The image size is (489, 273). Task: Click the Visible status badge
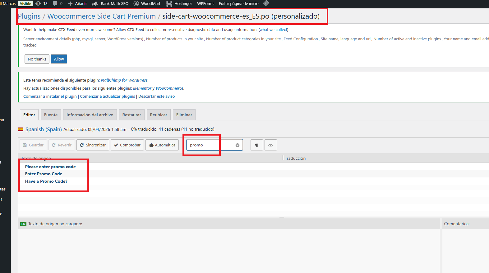tap(25, 3)
